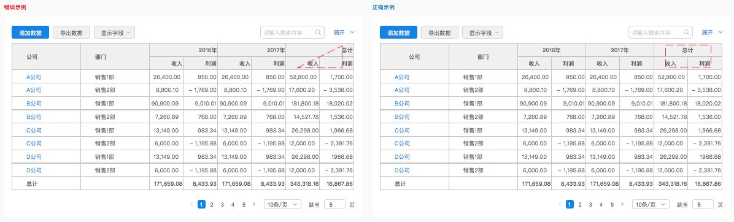Click the 展开 link in the 正确示例 panel
The image size is (734, 222).
[707, 33]
